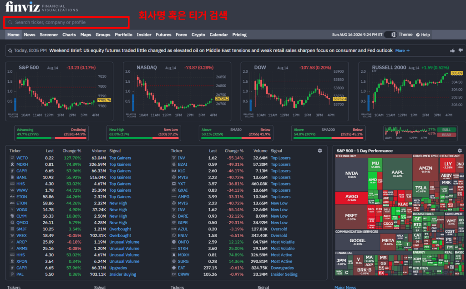Screen dimensions: 466x289
Task: Click the icon beside ONFO ticker
Action: (174, 242)
